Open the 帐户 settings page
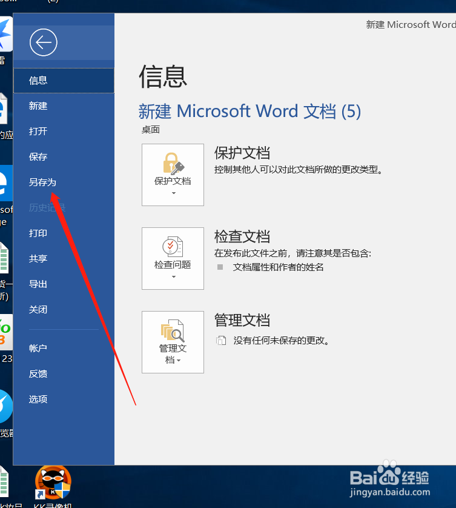Image resolution: width=456 pixels, height=508 pixels. point(64,349)
